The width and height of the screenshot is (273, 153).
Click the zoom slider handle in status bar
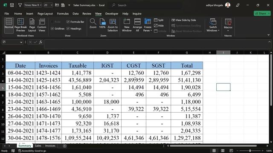[250, 151]
